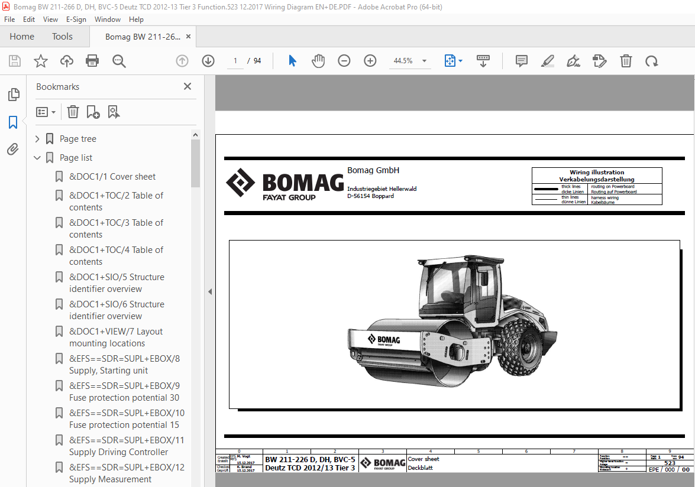Open bookmark &DOC1/1 Cover sheet

coord(112,177)
